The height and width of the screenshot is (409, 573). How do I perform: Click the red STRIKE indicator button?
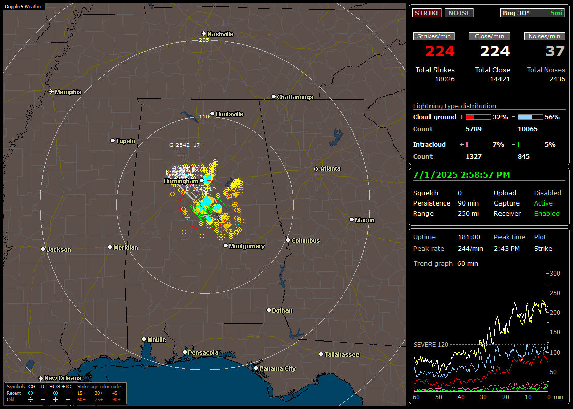(x=427, y=13)
